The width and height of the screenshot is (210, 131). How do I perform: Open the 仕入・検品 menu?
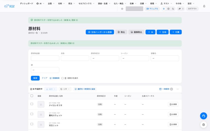point(120,4)
